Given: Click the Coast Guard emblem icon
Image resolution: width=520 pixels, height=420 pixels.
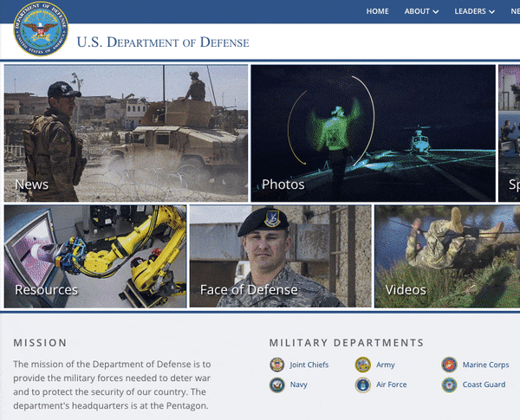Looking at the screenshot, I should point(449,385).
